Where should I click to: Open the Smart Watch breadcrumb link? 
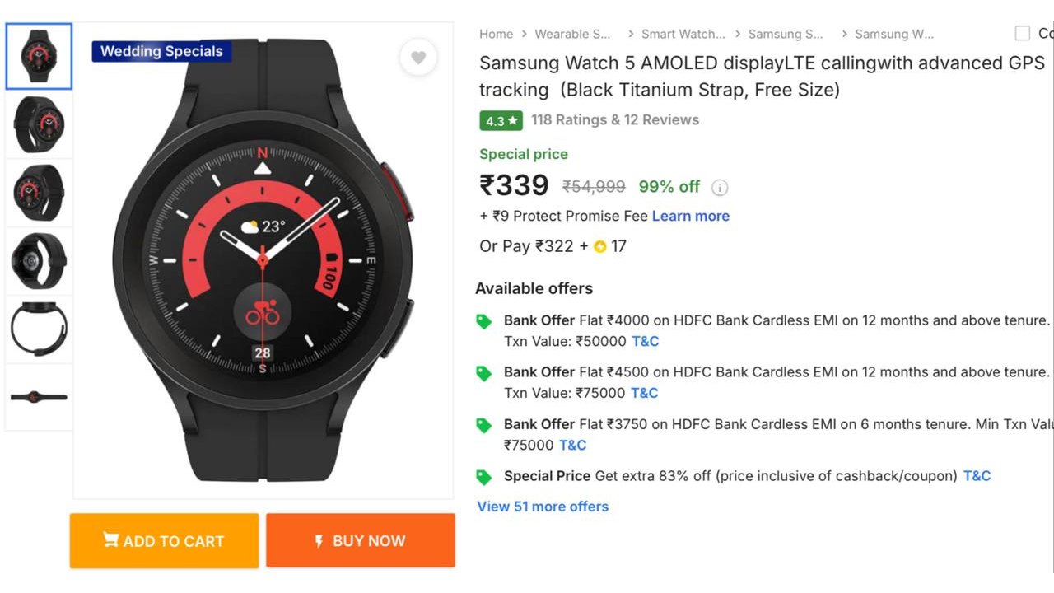coord(683,34)
